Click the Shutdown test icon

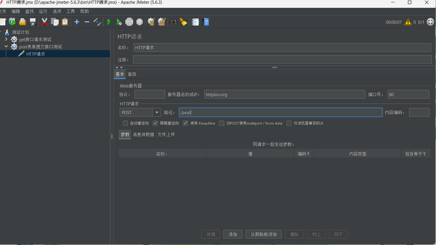coord(140,22)
